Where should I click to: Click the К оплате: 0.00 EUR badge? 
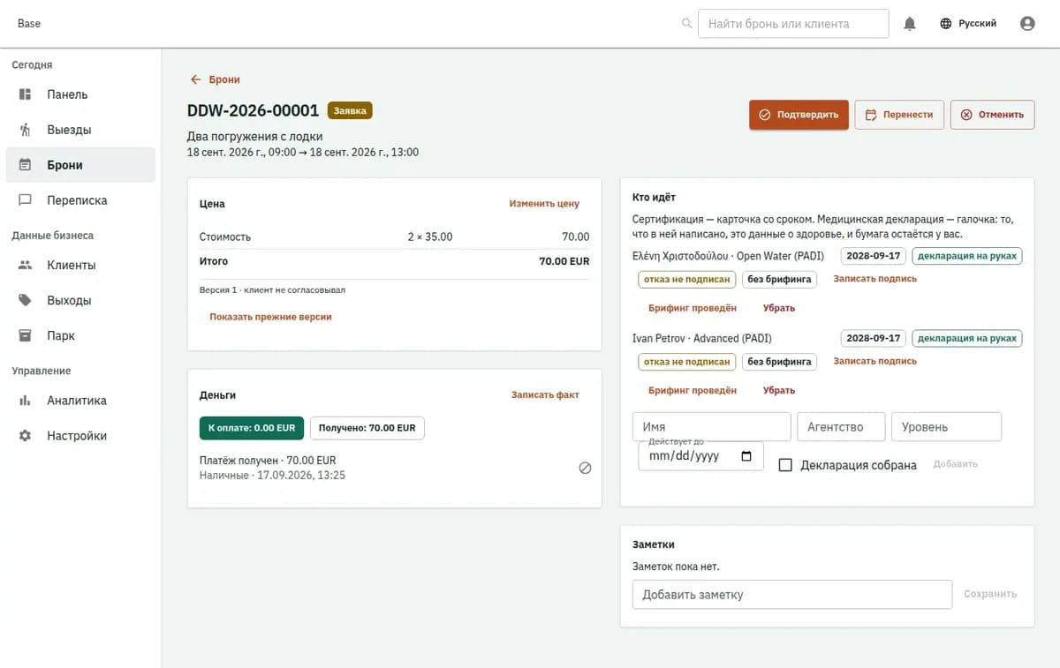click(x=252, y=428)
